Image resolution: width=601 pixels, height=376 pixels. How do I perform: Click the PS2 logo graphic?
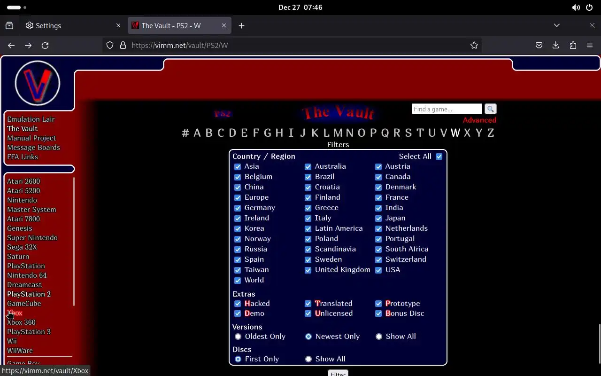point(223,113)
